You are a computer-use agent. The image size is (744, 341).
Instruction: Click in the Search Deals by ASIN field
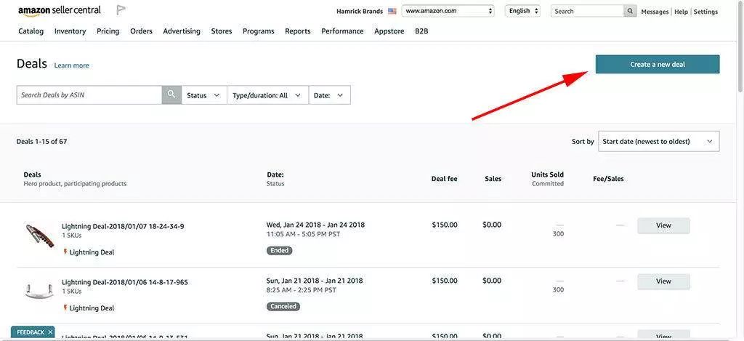(x=89, y=95)
